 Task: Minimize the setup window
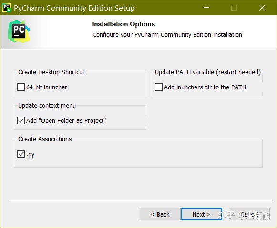click(206, 8)
